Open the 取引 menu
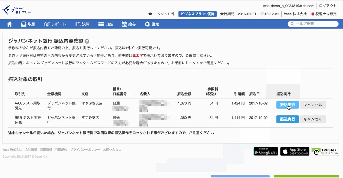343x178 pixels. coord(28,24)
